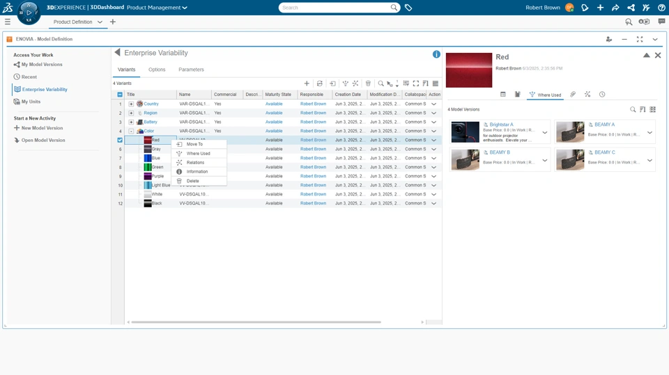The height and width of the screenshot is (375, 669).
Task: Open the top-bar add plus icon
Action: 600,8
